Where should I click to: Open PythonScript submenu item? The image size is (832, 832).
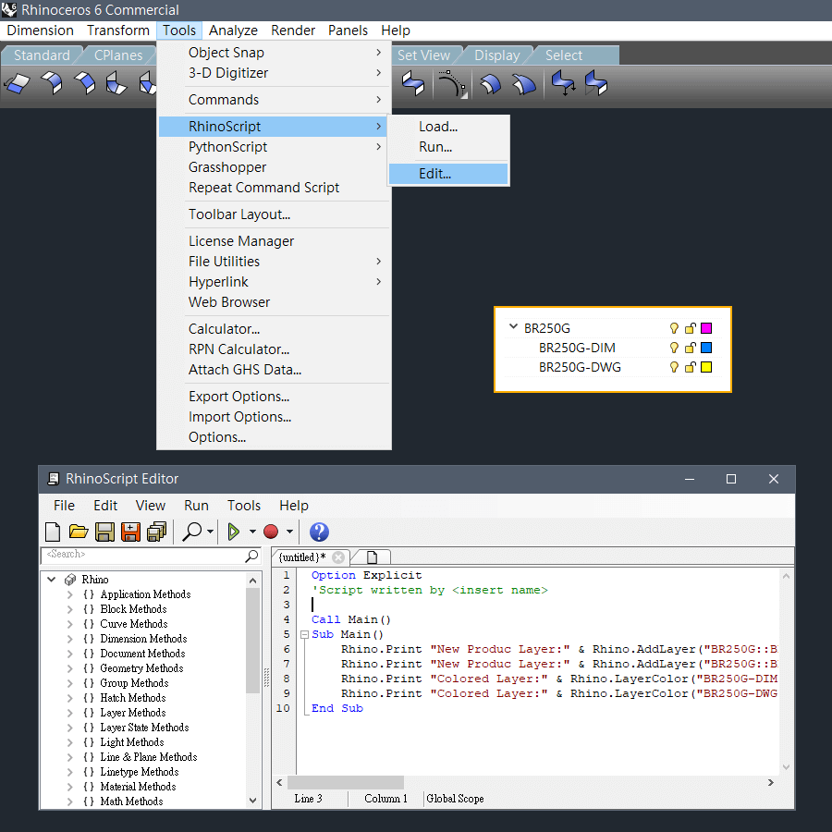(274, 147)
